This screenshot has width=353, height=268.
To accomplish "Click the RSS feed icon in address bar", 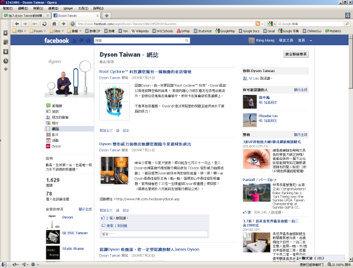I will click(258, 24).
